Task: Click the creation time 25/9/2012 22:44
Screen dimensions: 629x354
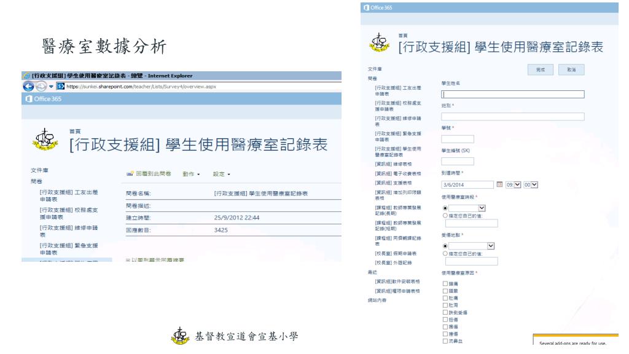Action: (236, 218)
